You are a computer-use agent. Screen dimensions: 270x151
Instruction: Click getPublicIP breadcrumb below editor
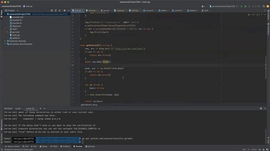89,105
